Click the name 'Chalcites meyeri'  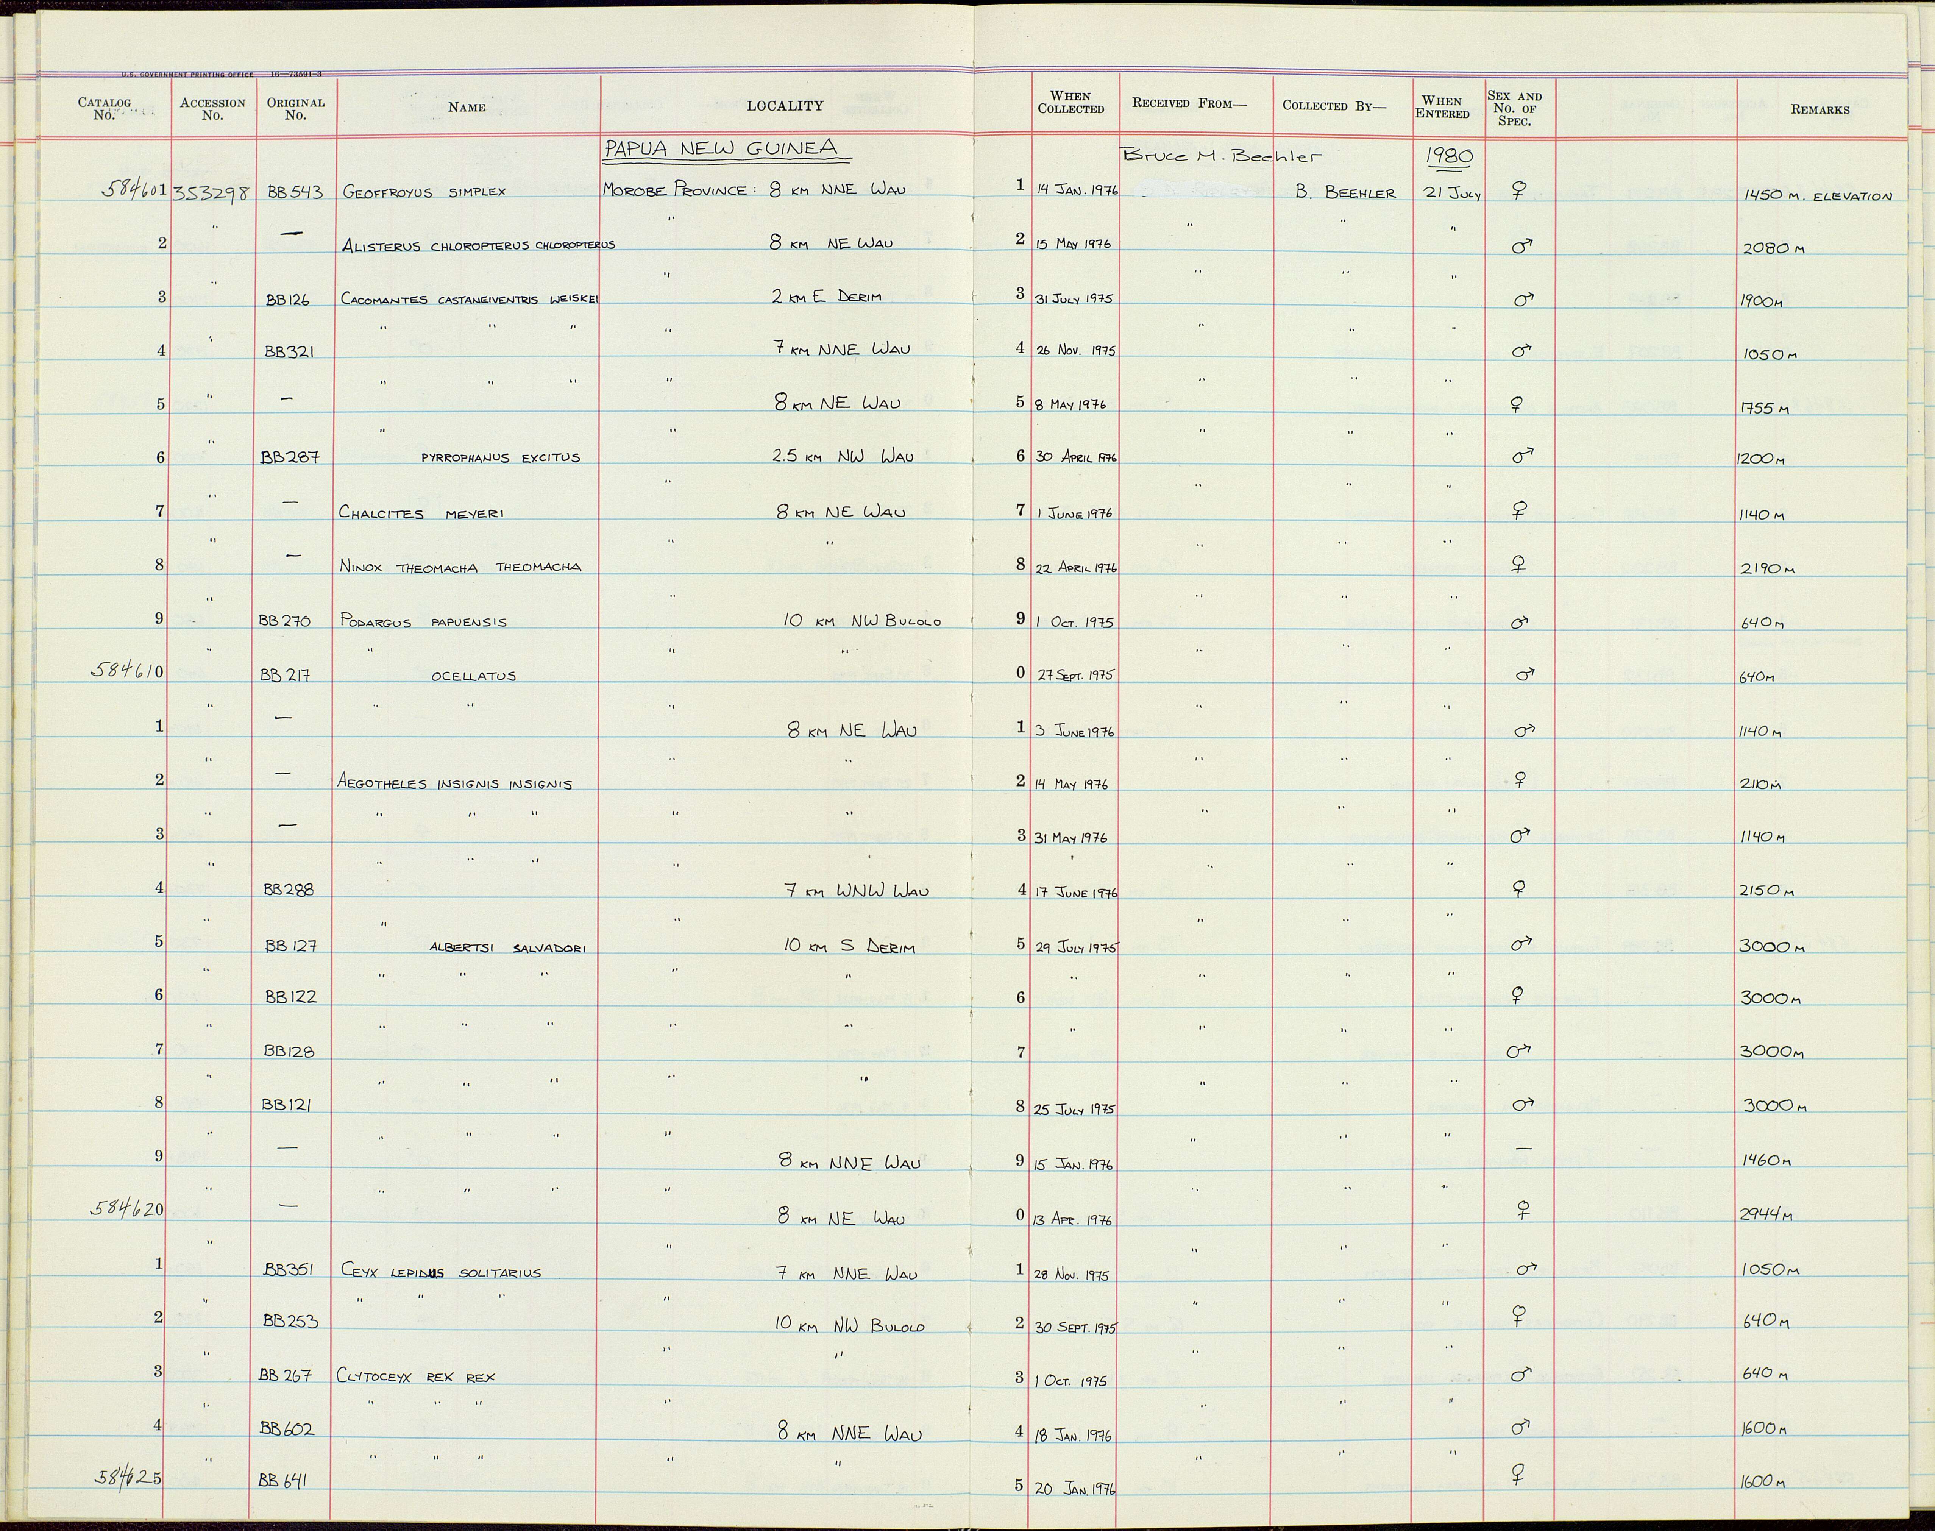coord(421,513)
